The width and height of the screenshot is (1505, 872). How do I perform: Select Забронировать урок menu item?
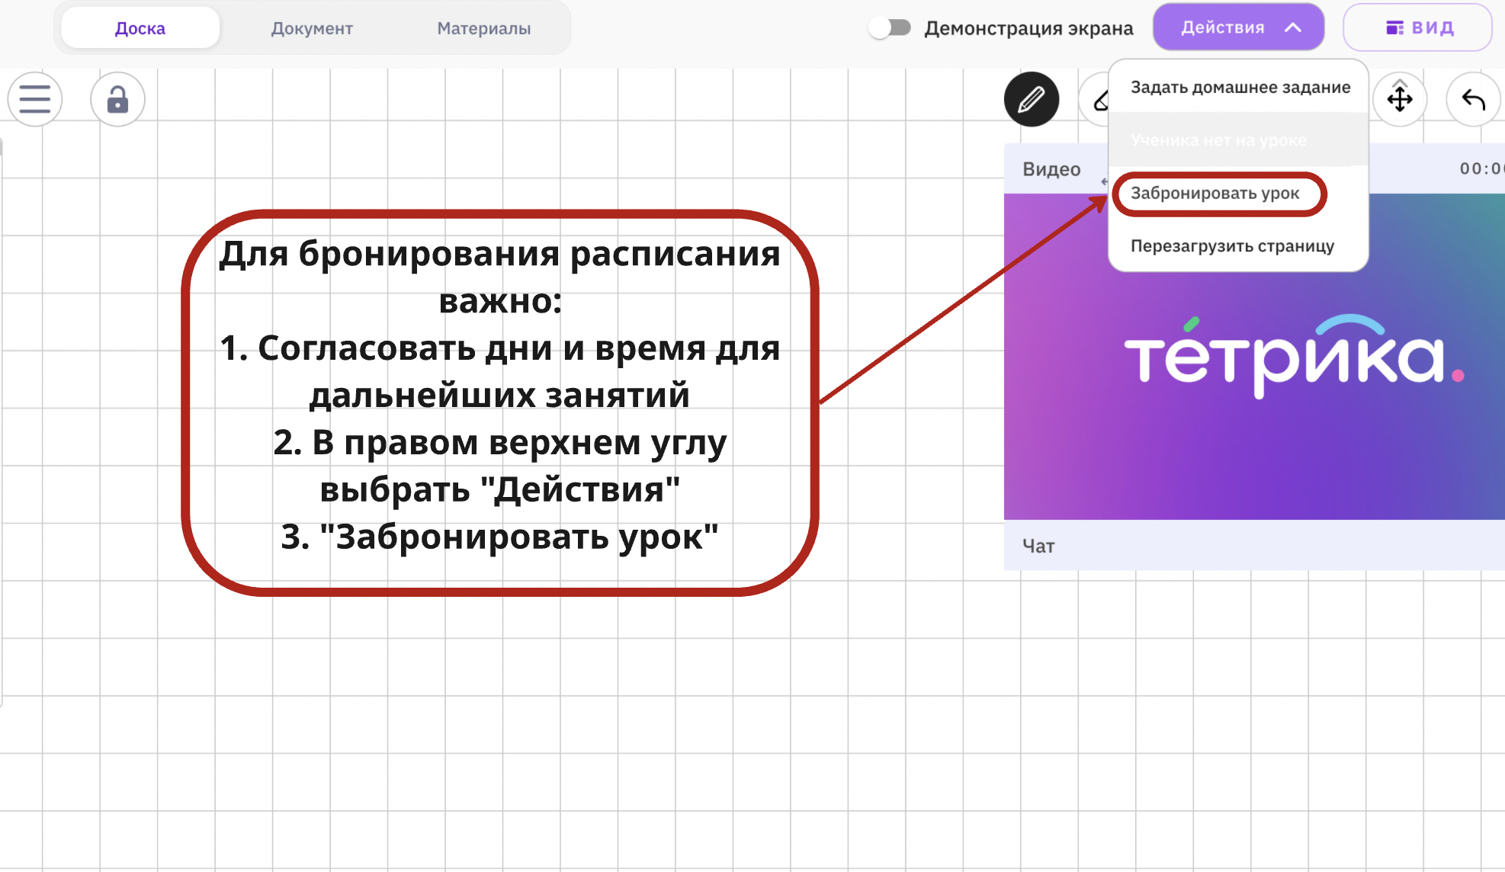tap(1215, 194)
